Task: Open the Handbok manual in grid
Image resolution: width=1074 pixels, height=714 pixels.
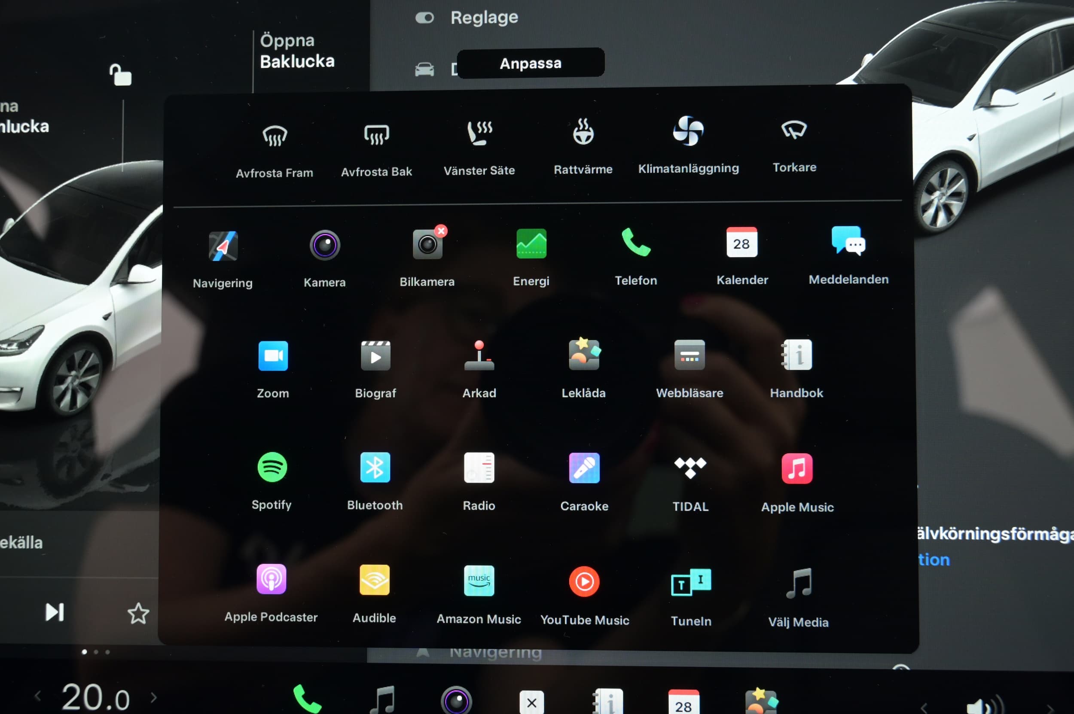Action: pyautogui.click(x=796, y=369)
